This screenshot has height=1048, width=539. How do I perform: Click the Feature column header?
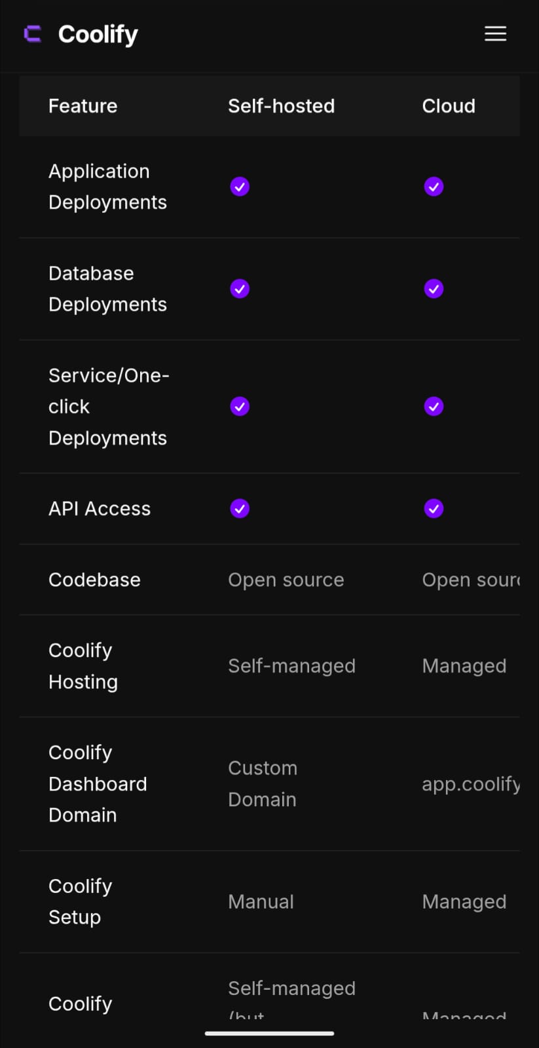point(83,106)
